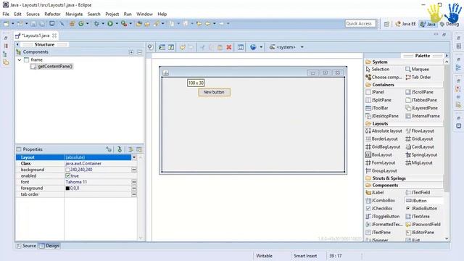Select JTabbedPane container
Image resolution: width=464 pixels, height=261 pixels.
421,100
